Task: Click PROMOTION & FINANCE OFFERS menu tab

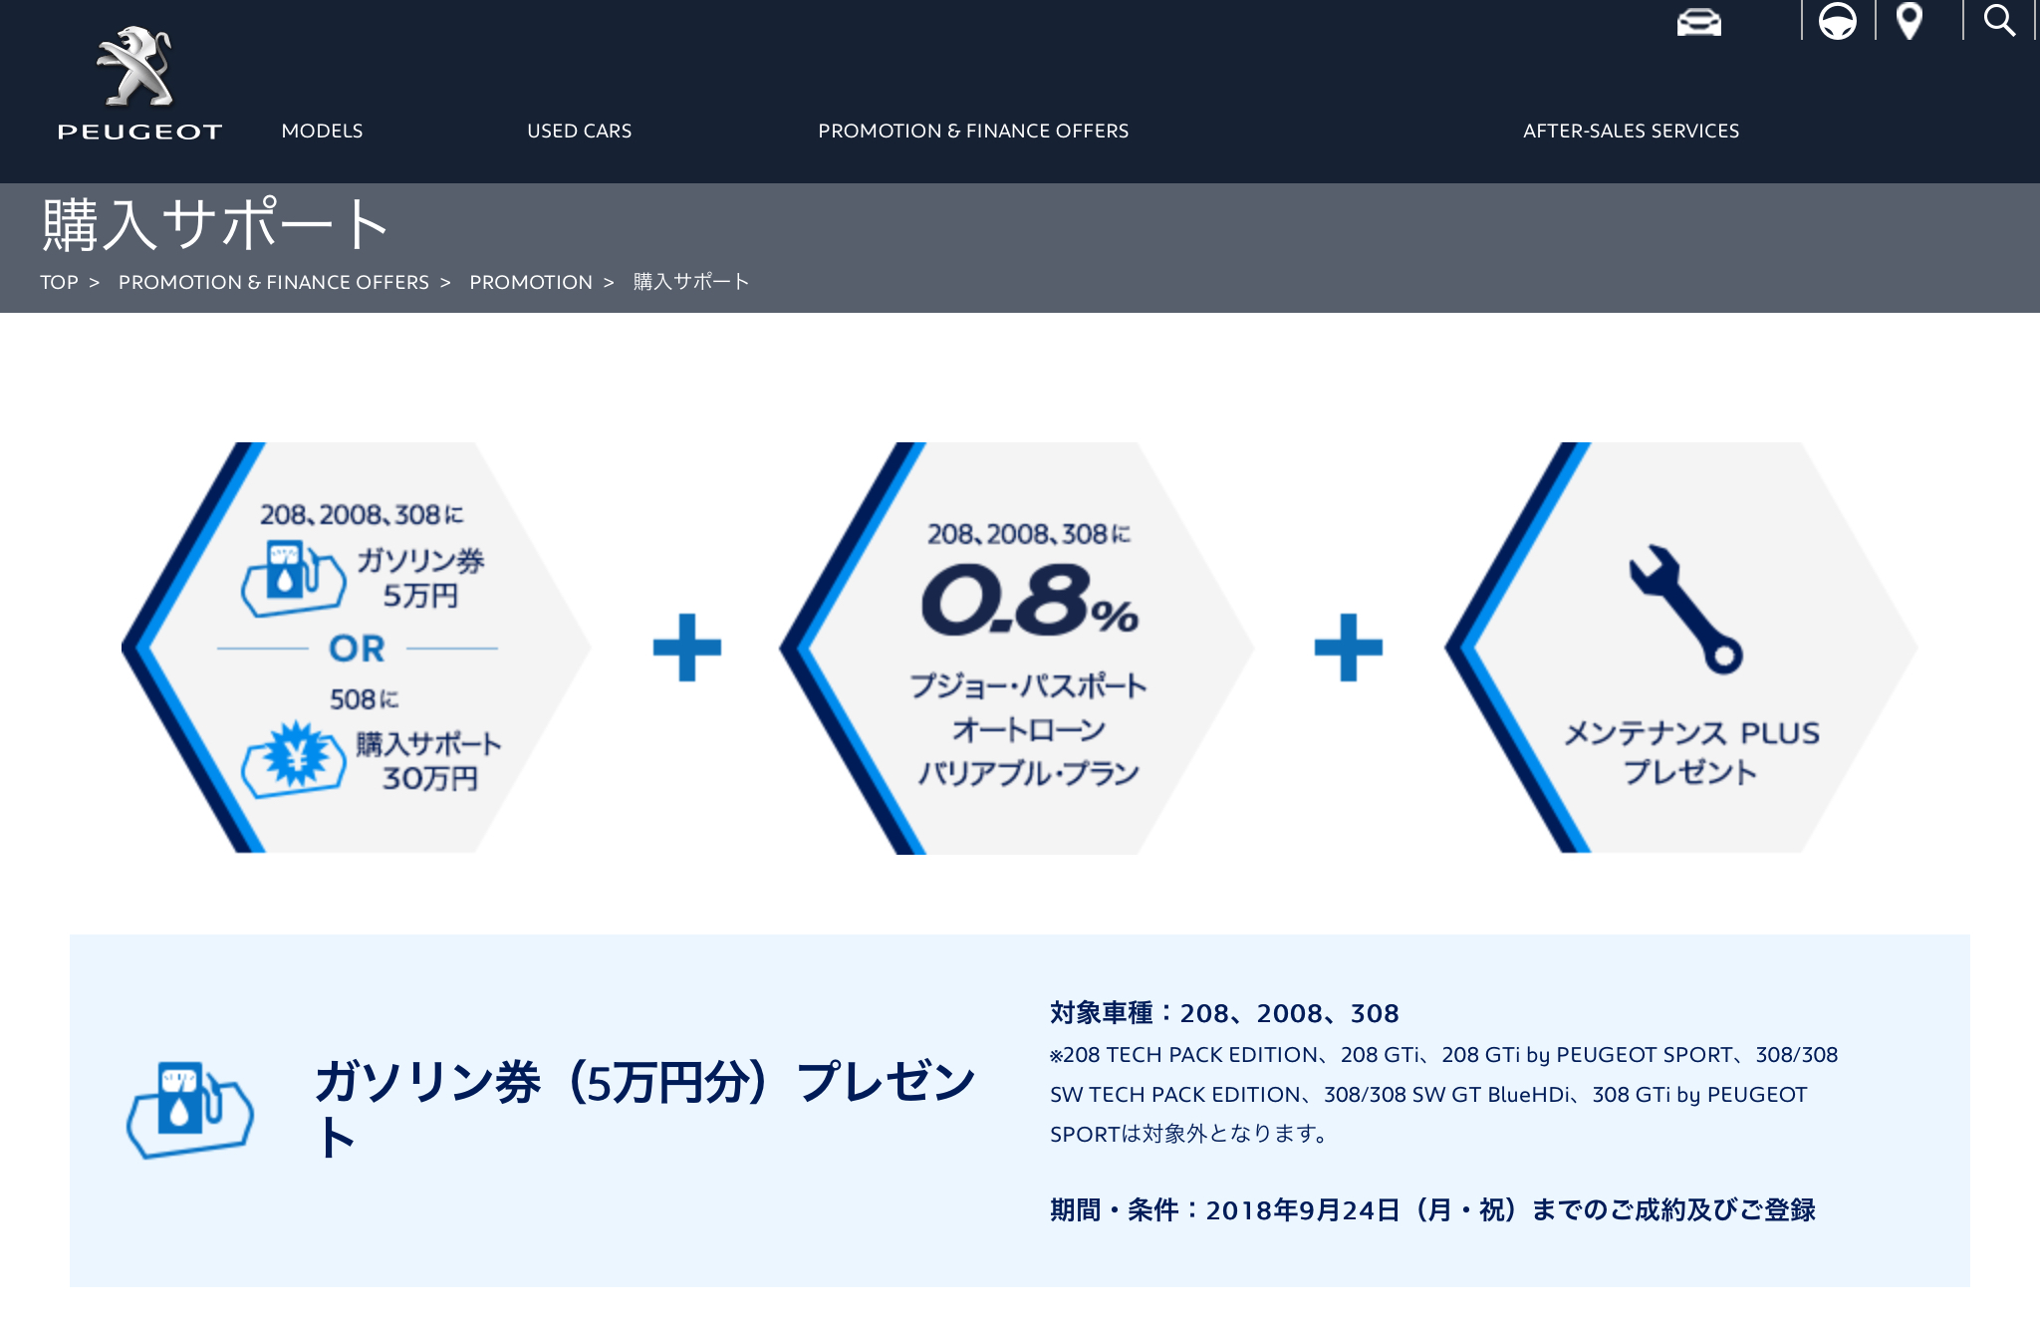Action: click(x=974, y=131)
